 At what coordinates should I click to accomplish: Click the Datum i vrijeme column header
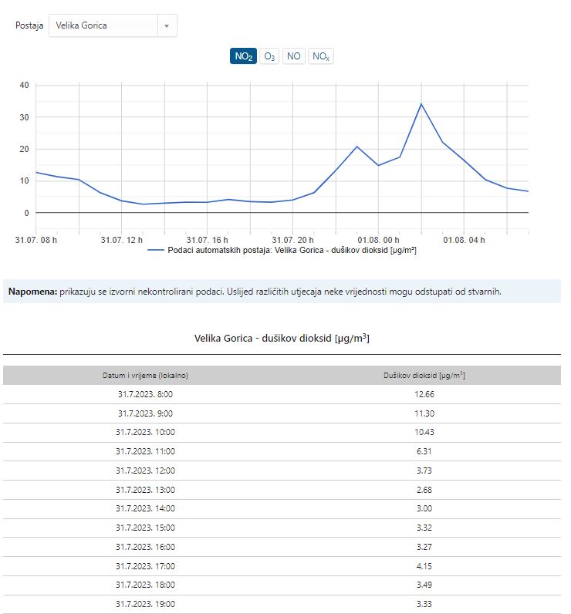click(145, 376)
